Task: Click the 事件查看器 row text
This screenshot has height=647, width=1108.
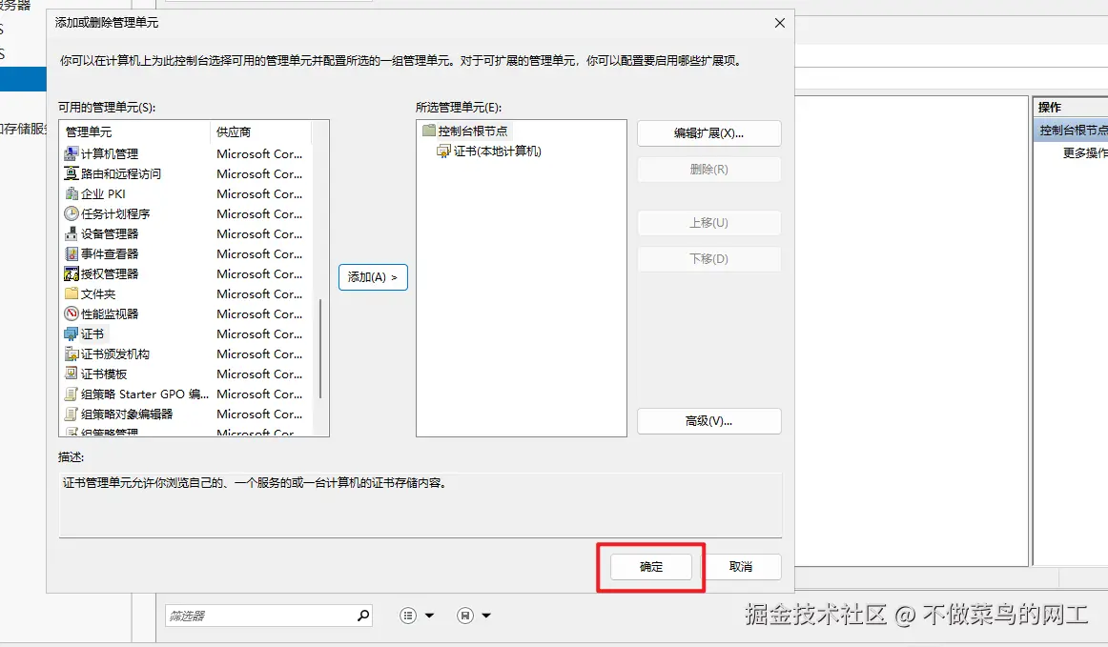Action: tap(110, 253)
